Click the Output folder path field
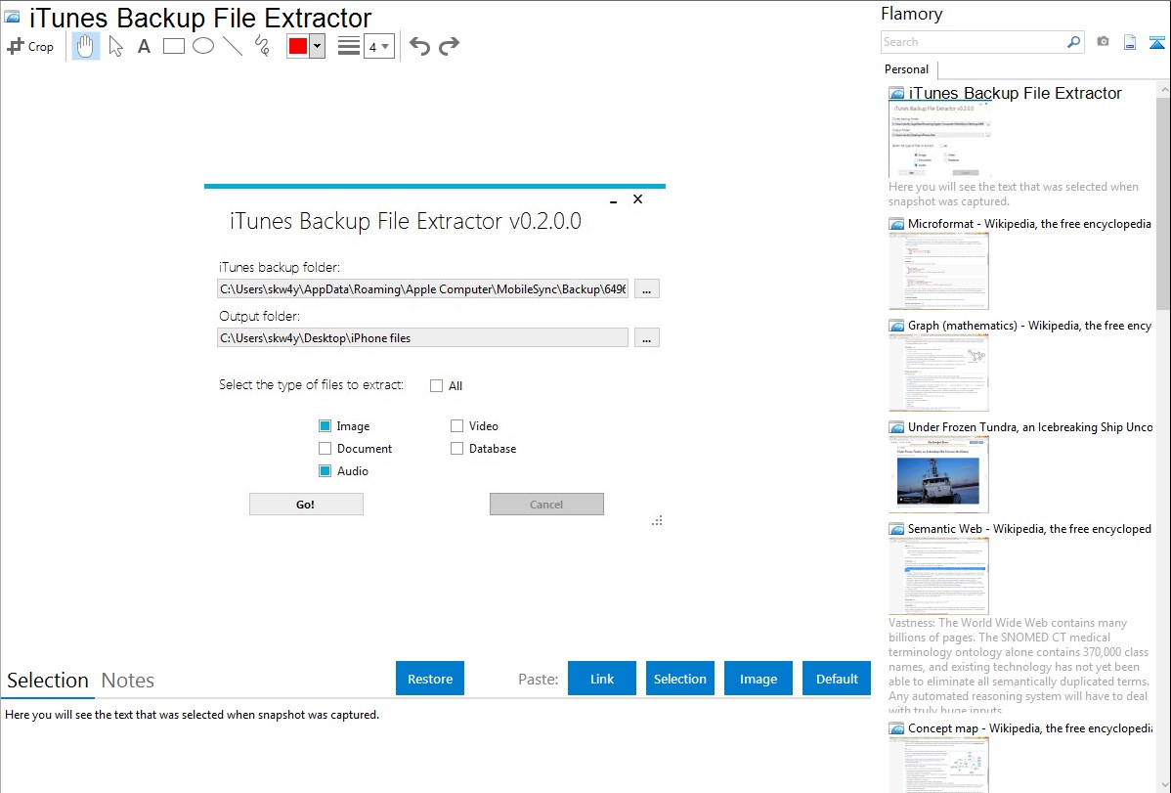1171x793 pixels. pyautogui.click(x=422, y=337)
